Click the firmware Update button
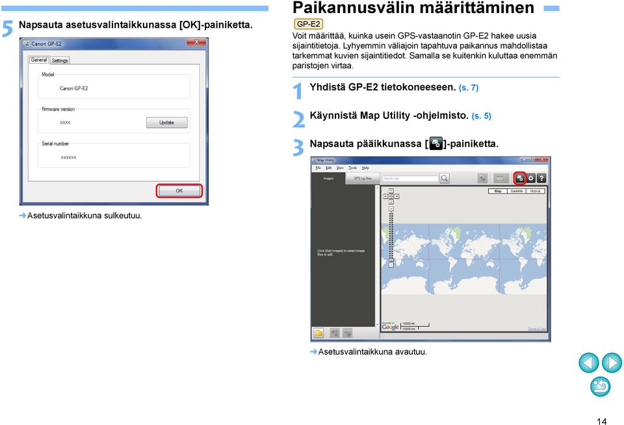The width and height of the screenshot is (624, 425). pos(167,123)
